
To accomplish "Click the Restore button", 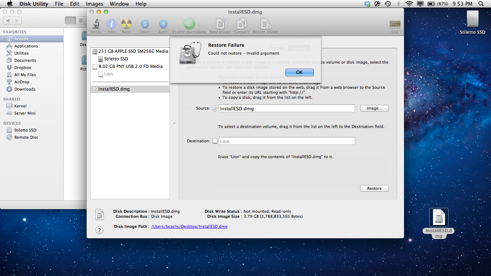I will coord(374,188).
